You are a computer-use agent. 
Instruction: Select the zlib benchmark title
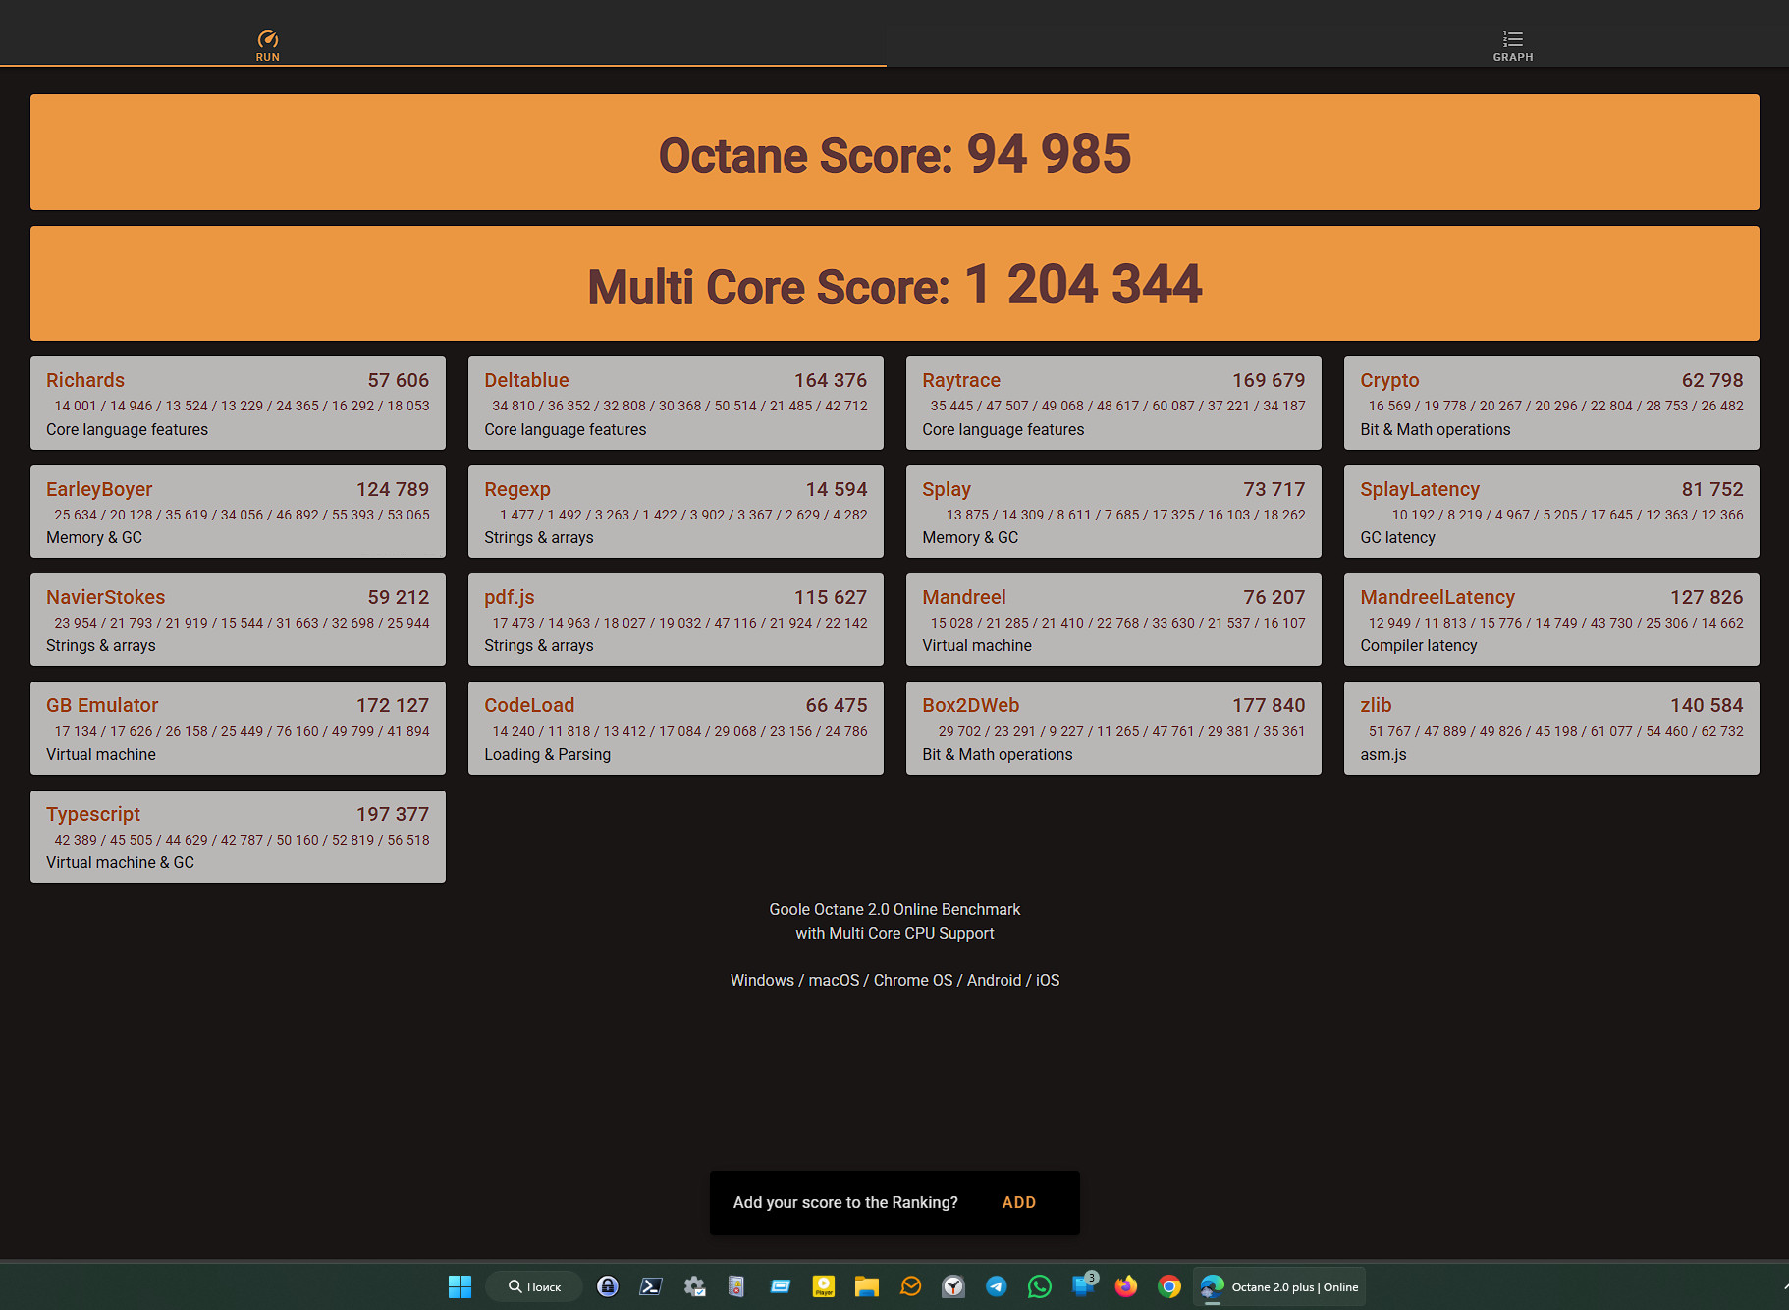coord(1376,705)
